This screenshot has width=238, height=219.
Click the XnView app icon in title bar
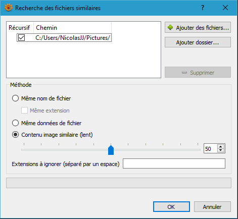(9, 8)
